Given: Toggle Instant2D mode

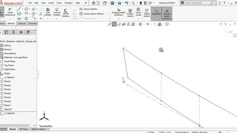Looking at the screenshot, I should [x=156, y=14].
